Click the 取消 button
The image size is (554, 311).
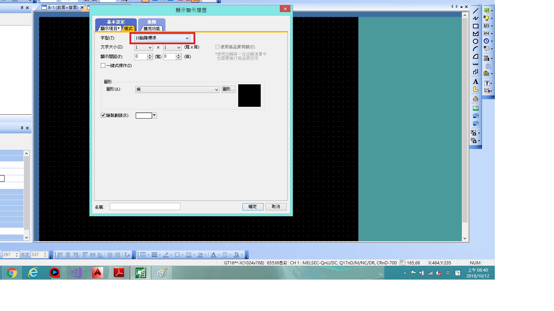[x=276, y=207]
